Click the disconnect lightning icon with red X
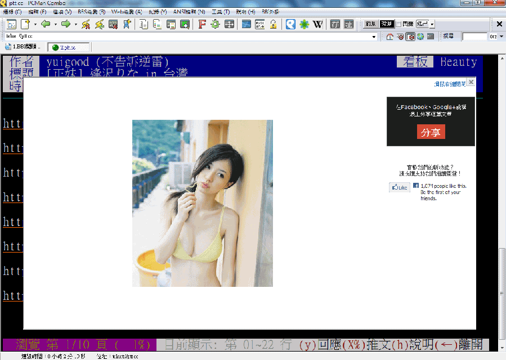This screenshot has height=360, width=506. (86, 24)
